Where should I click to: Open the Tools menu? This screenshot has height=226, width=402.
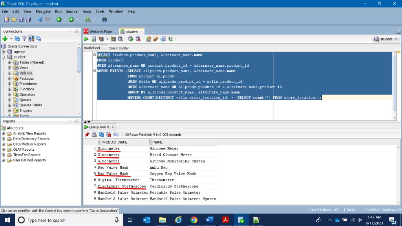tap(100, 11)
